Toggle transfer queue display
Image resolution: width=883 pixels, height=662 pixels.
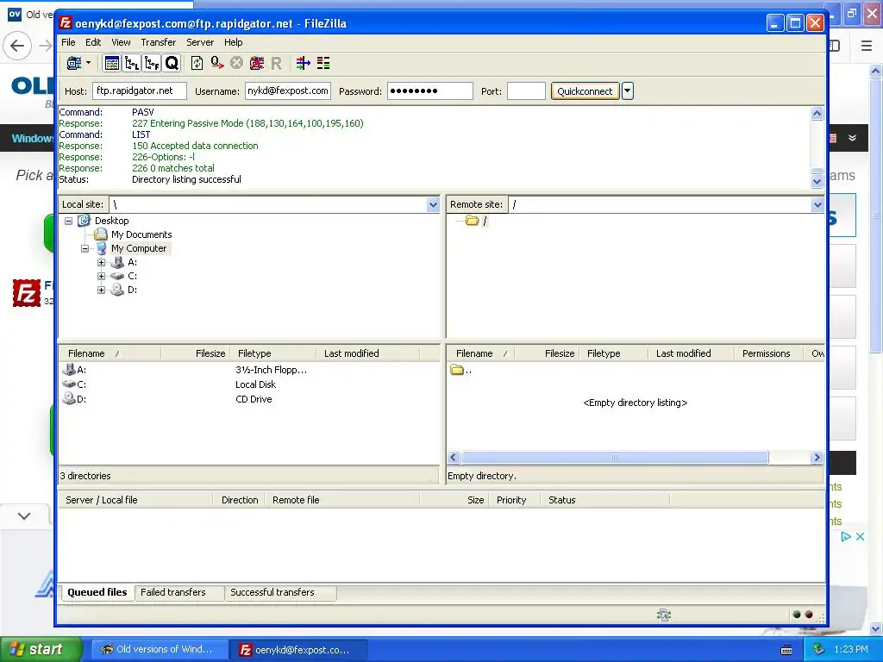click(x=172, y=63)
